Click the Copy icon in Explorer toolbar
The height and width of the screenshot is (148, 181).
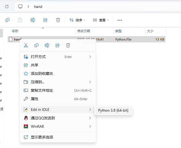click(x=7, y=20)
